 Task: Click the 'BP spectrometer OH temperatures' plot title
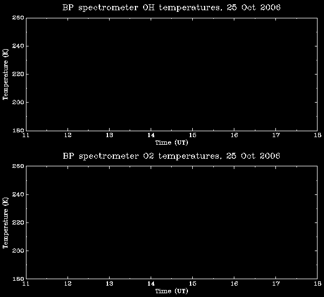pos(171,8)
